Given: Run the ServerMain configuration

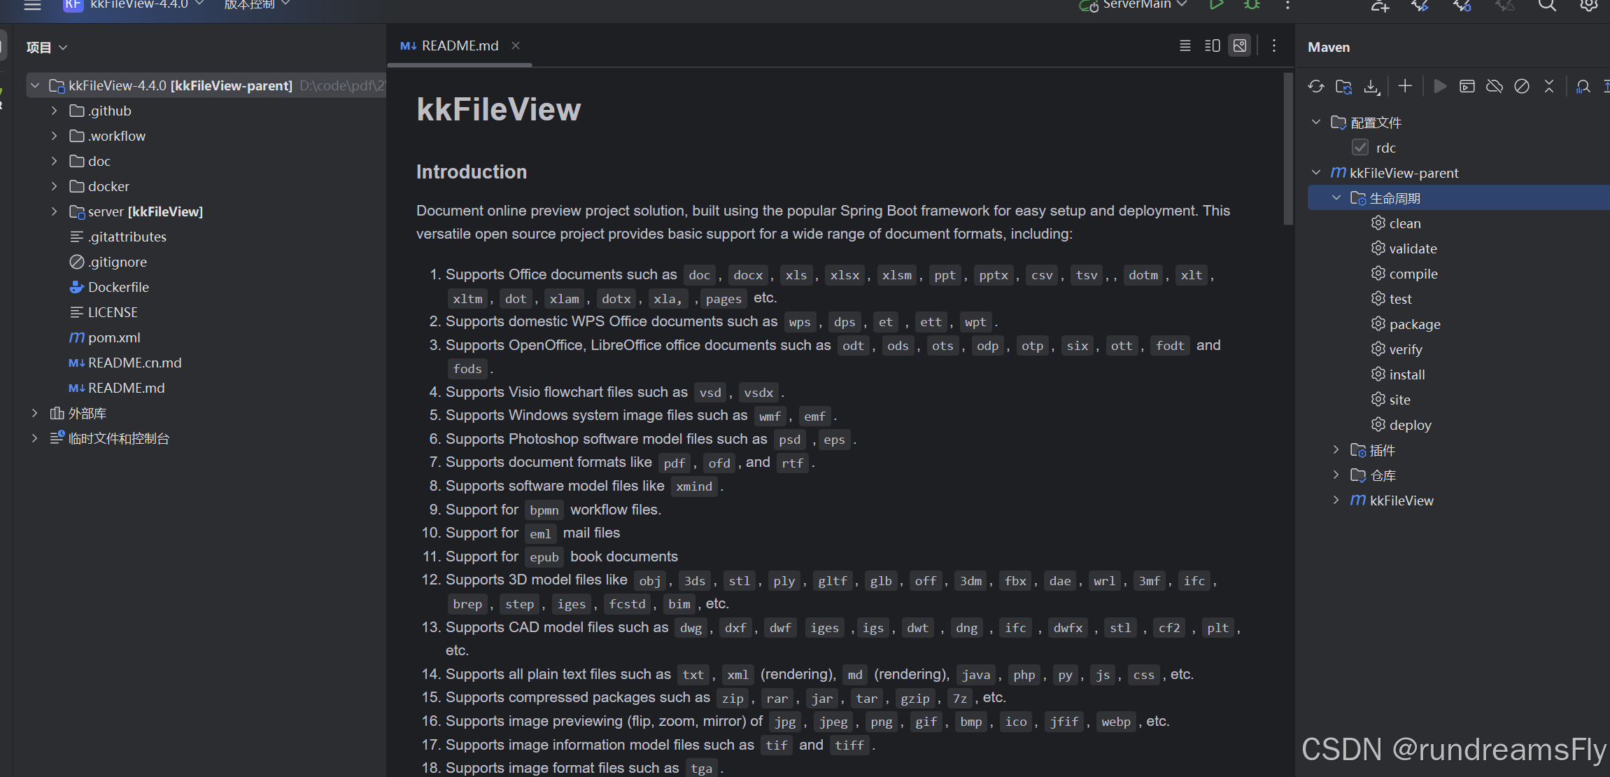Looking at the screenshot, I should click(x=1217, y=5).
